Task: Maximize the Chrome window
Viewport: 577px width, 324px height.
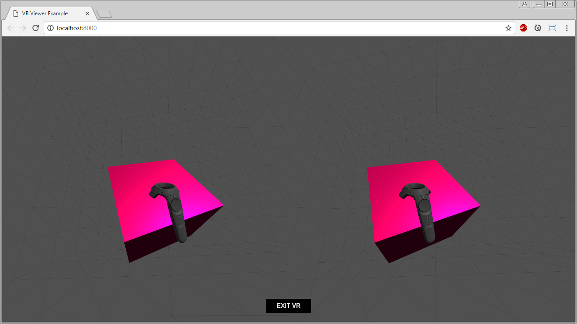Action: [550, 4]
